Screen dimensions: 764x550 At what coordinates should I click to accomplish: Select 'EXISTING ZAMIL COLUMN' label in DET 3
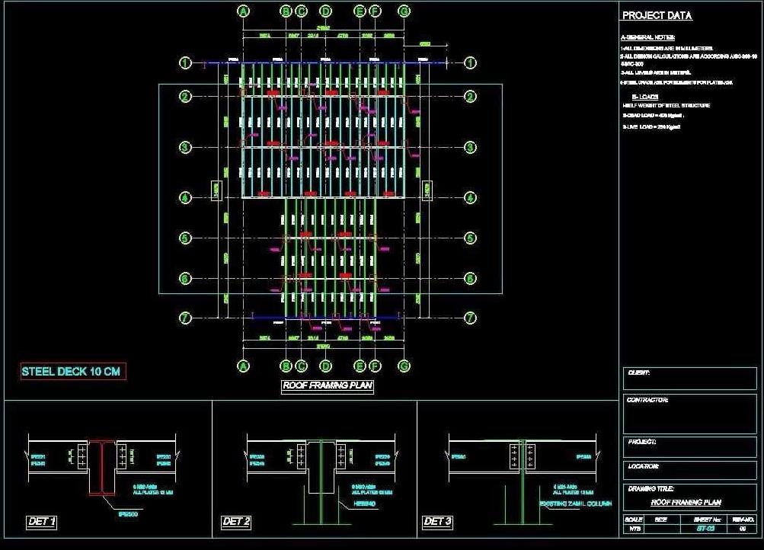click(x=576, y=504)
